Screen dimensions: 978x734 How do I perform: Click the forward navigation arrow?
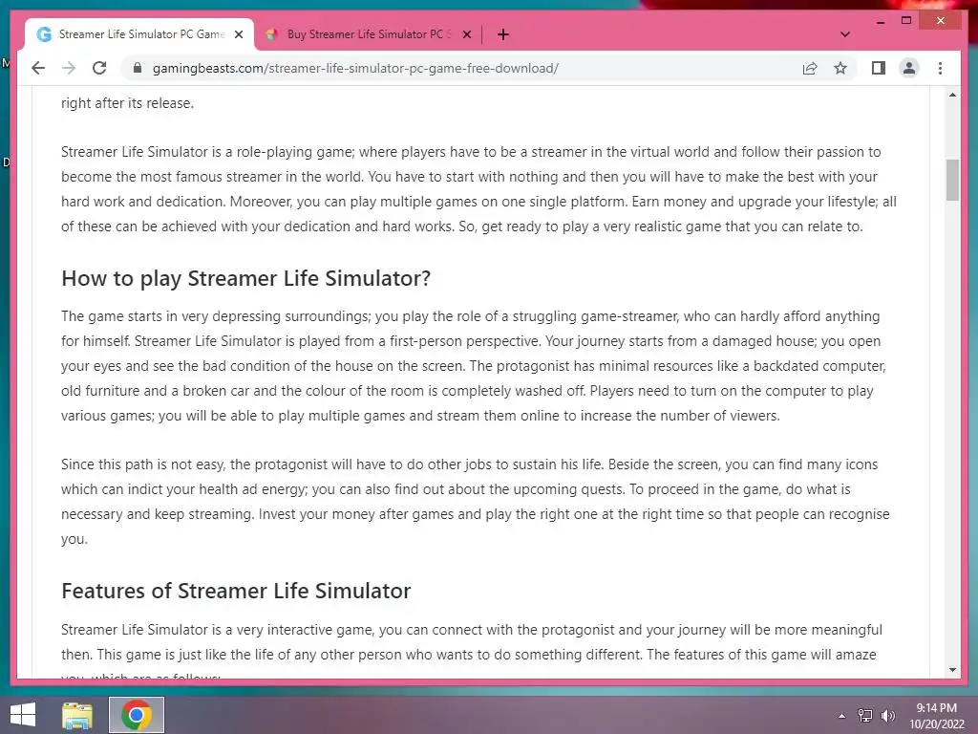[69, 68]
